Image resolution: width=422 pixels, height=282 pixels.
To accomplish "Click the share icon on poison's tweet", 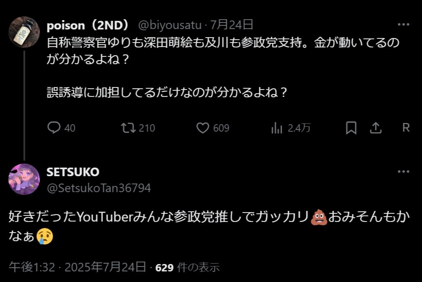I will 375,128.
